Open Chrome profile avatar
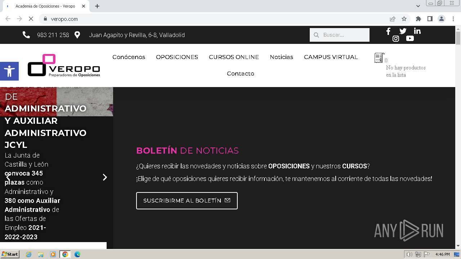The image size is (461, 259). point(442,19)
